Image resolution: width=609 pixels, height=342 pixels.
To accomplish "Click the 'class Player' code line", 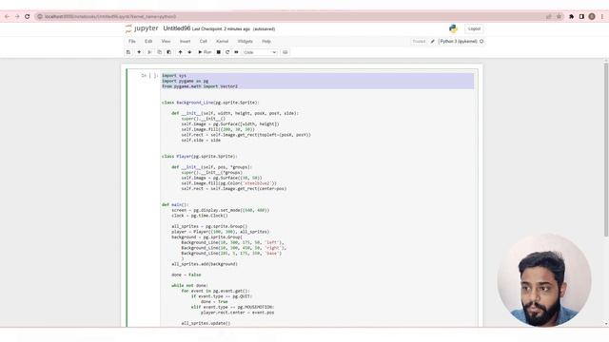I will coord(199,156).
